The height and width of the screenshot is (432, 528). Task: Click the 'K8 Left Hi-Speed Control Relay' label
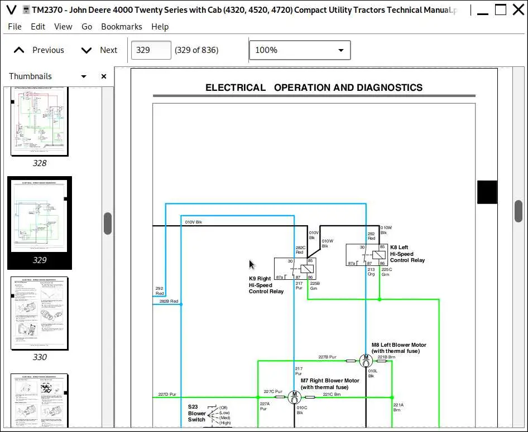pos(407,254)
